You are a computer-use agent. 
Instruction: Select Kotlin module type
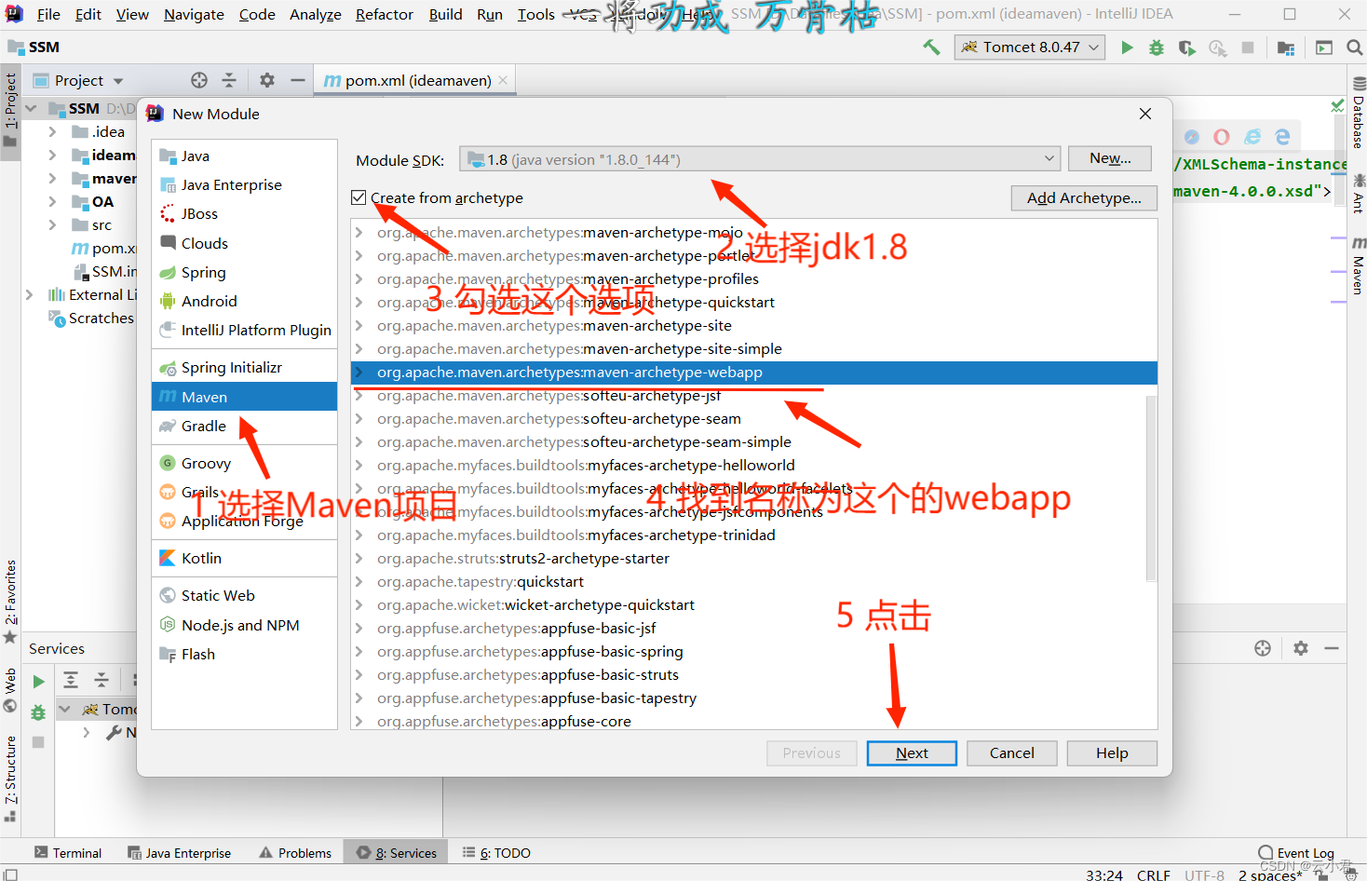point(244,558)
